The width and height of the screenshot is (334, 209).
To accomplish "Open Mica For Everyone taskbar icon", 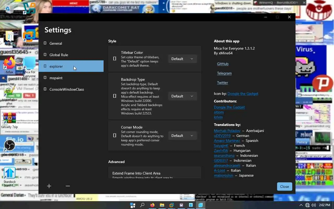I will tap(200, 205).
